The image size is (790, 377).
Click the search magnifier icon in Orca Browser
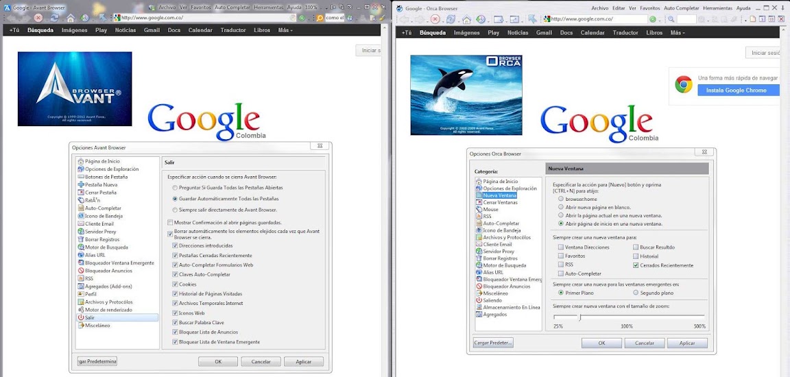coord(671,19)
